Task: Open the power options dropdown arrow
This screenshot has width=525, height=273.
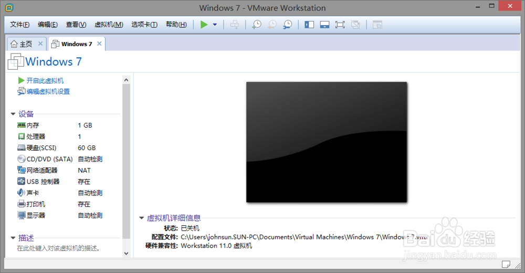Action: [215, 25]
